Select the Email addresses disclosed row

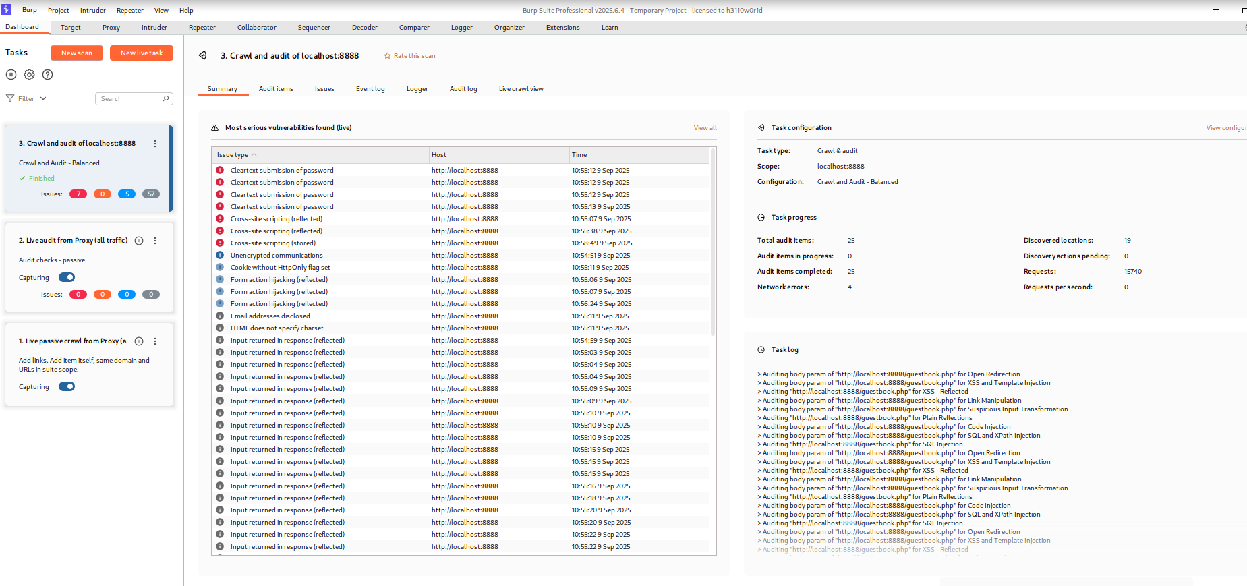[x=461, y=316]
